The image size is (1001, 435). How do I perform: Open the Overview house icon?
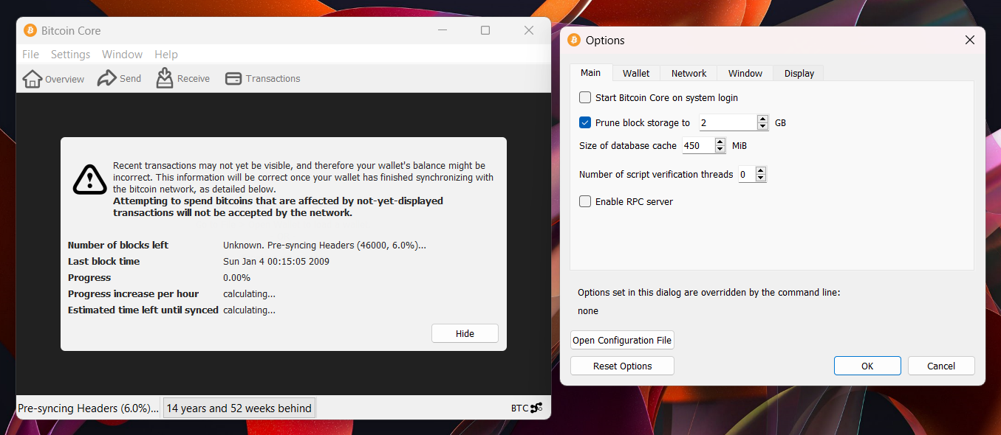(x=32, y=79)
